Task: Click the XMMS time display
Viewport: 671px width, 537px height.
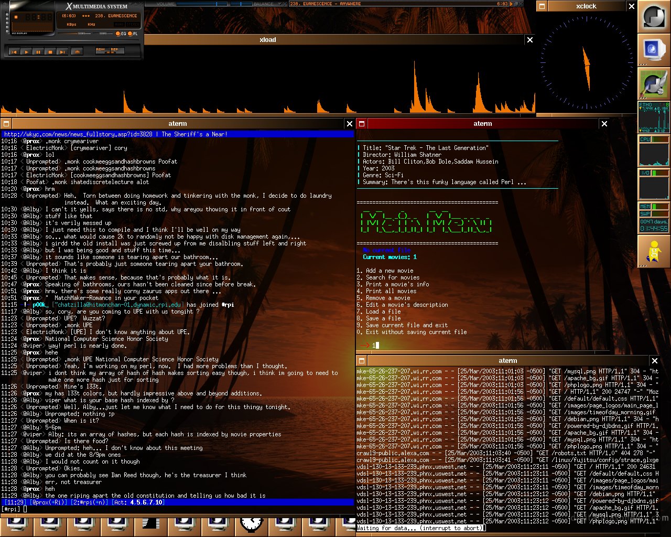Action: 39,17
